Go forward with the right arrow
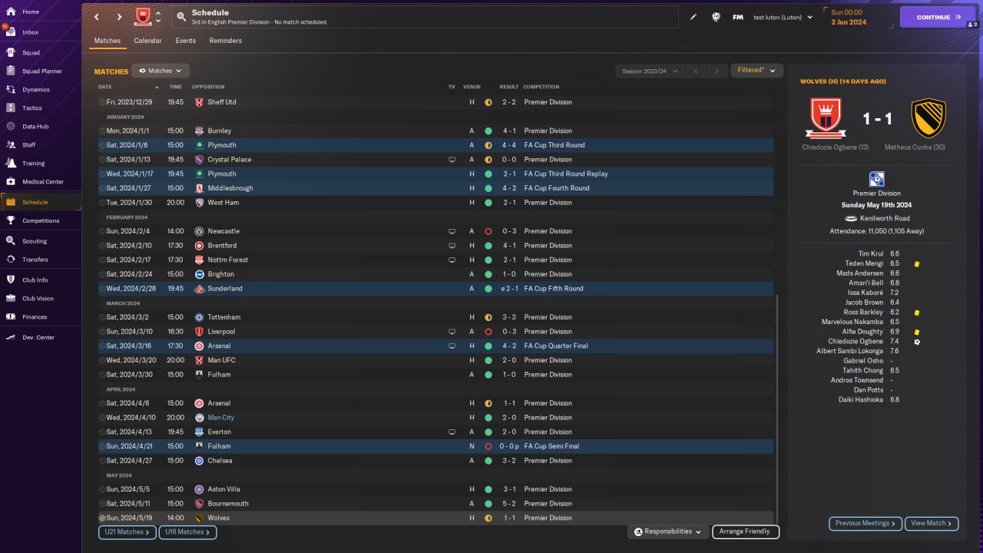Viewport: 983px width, 553px height. point(119,17)
